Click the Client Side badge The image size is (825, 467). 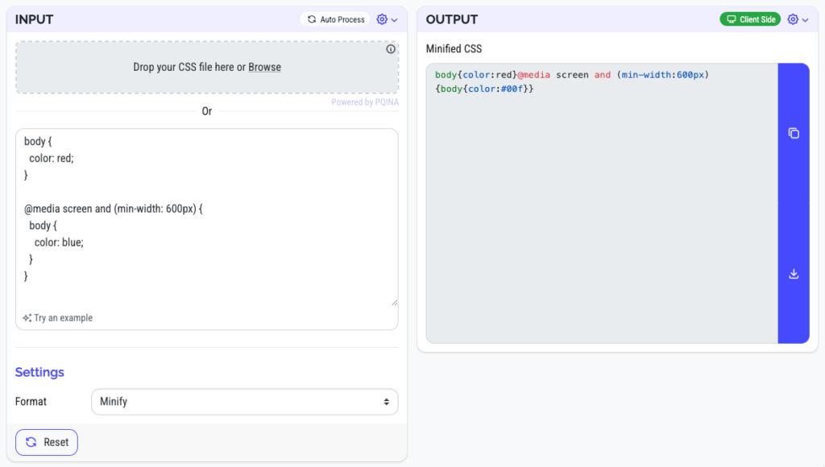(x=750, y=19)
